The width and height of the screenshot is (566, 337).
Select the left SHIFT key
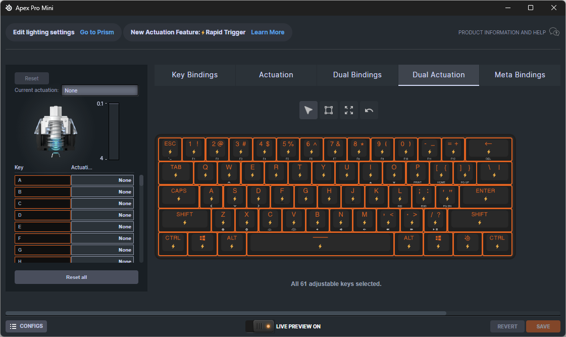coord(184,220)
